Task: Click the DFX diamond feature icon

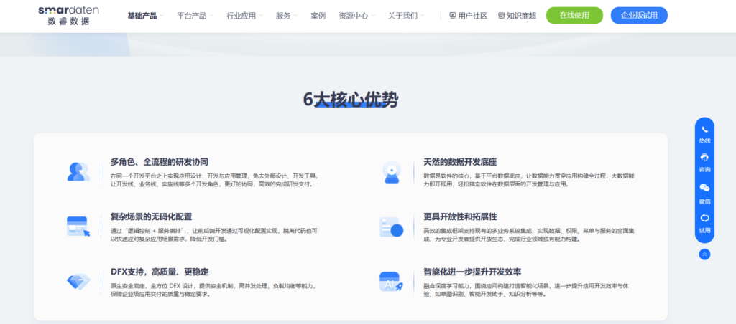Action: [78, 281]
